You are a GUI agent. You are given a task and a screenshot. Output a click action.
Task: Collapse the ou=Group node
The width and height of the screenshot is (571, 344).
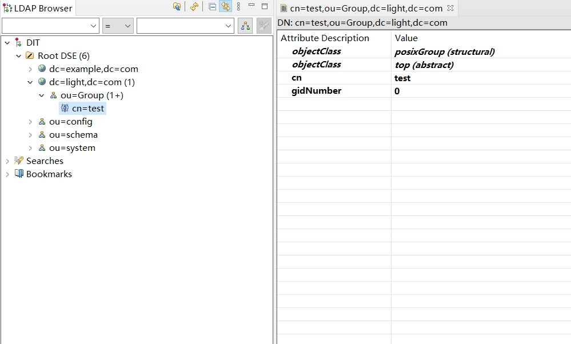click(42, 95)
